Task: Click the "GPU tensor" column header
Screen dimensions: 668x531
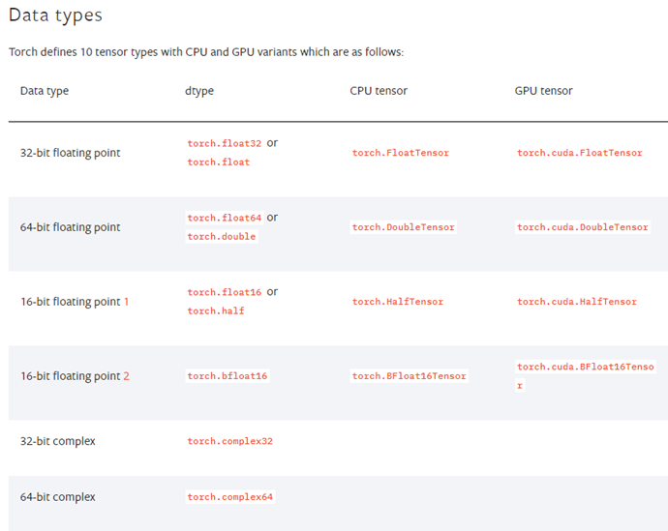Action: click(x=543, y=91)
